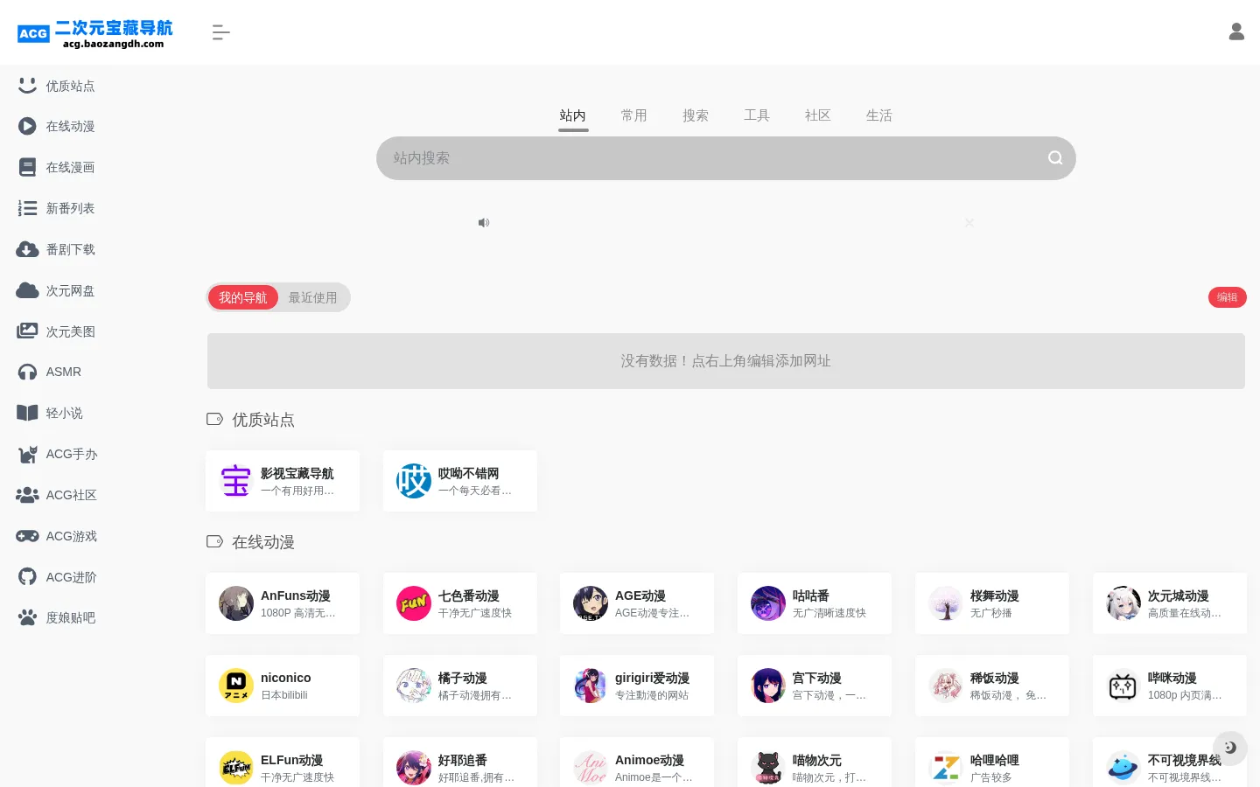Open the girigiri爱动漫 card
1260x787 pixels.
click(637, 686)
